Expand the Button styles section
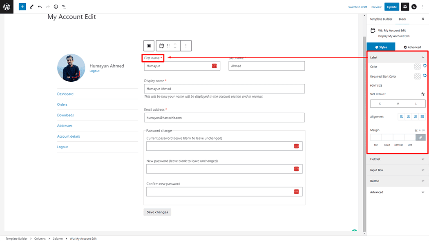Screen dimensions: 429x241 (397, 181)
